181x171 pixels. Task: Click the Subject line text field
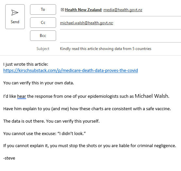[x=120, y=49]
